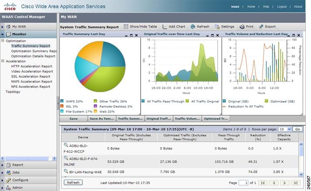Open Topology in the sidebar
This screenshot has height=191, width=311.
(13, 92)
